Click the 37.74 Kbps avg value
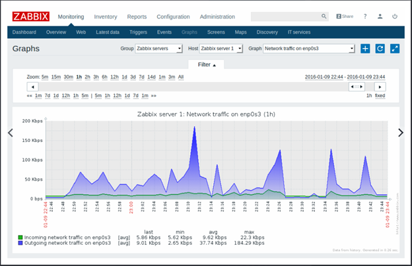412x266 pixels. click(x=213, y=243)
